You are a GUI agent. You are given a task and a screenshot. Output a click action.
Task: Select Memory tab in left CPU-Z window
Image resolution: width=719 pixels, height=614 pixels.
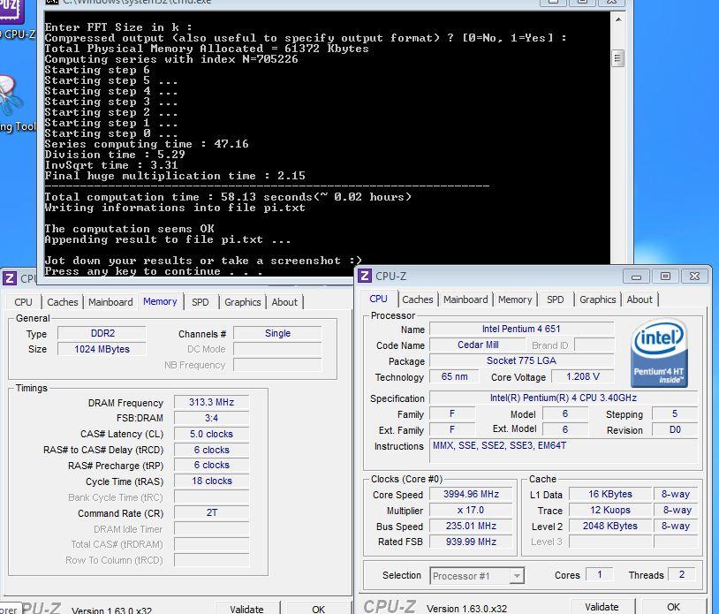160,301
